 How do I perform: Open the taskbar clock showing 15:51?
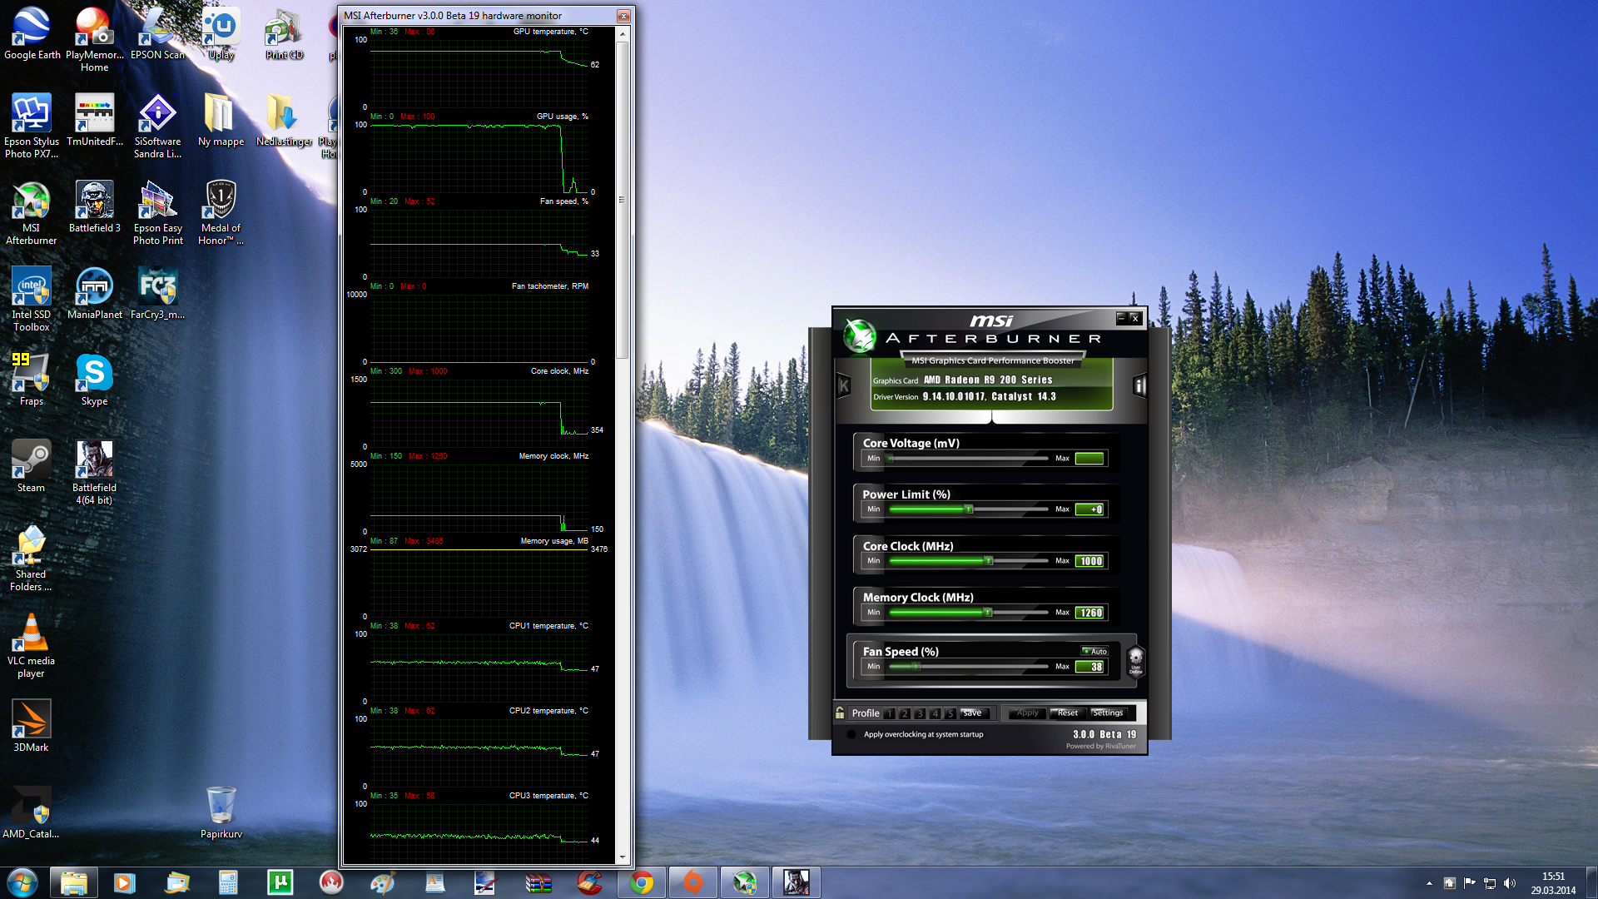[x=1553, y=883]
